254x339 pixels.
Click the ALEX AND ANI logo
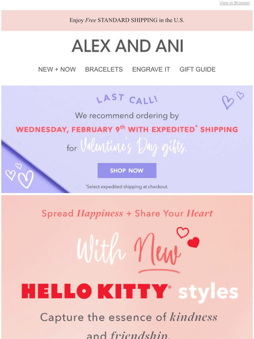(x=127, y=46)
